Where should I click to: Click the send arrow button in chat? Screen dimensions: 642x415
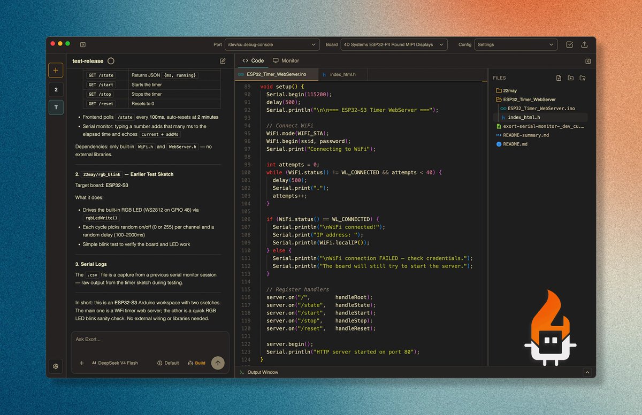pos(217,363)
